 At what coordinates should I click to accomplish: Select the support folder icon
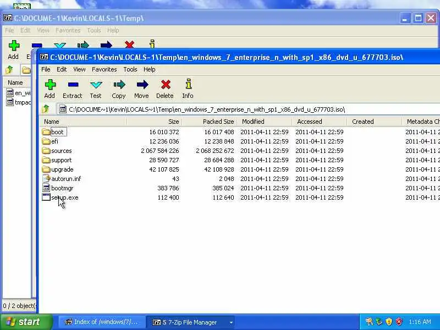pyautogui.click(x=46, y=160)
